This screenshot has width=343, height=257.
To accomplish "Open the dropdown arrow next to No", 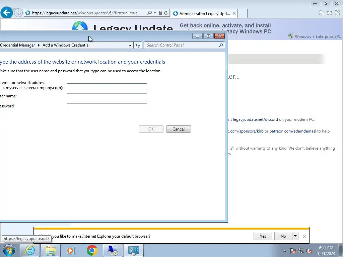I will (295, 236).
